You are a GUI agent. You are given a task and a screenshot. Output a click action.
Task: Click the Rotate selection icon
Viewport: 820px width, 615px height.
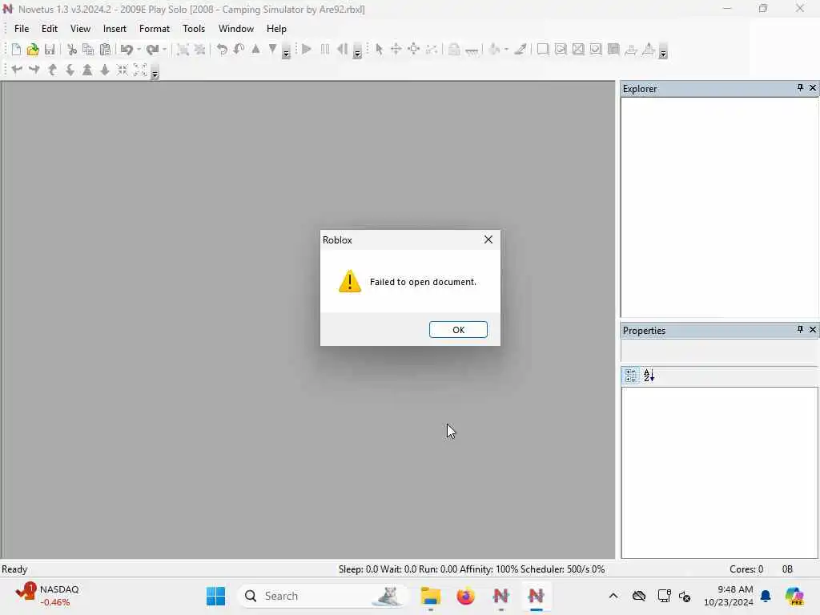click(x=222, y=50)
